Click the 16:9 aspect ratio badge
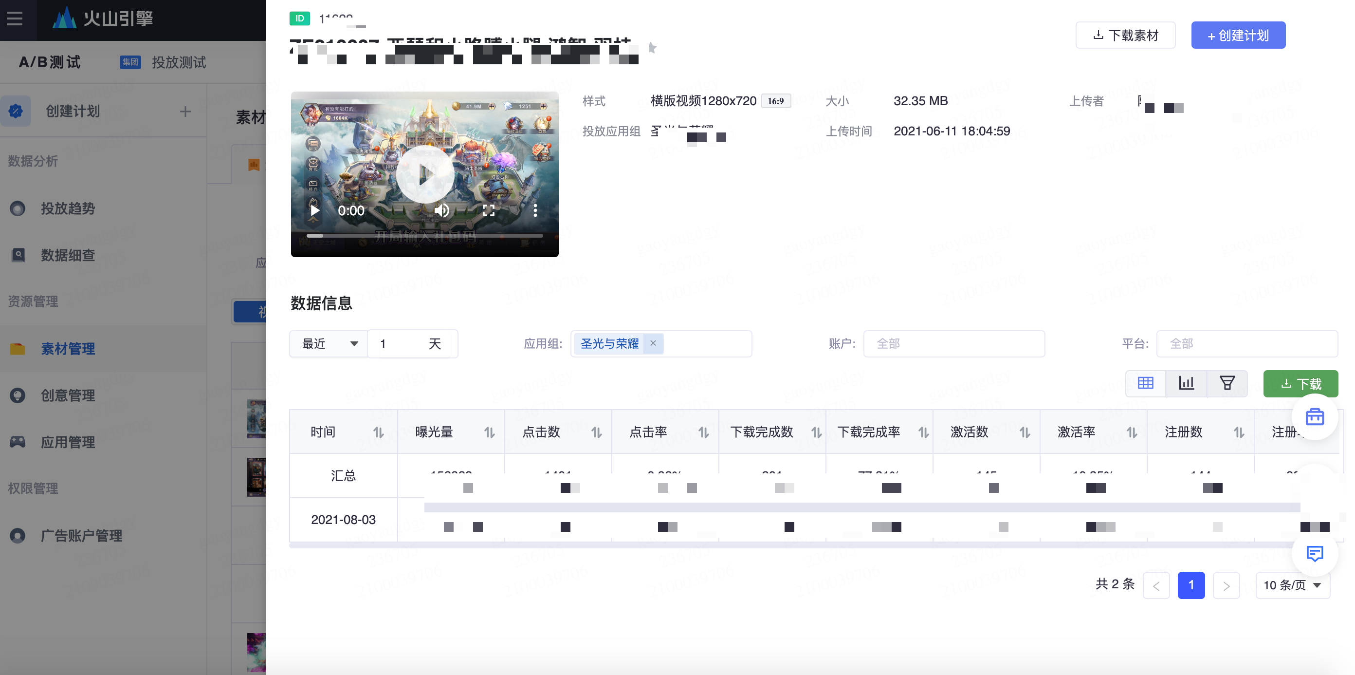Screen dimensions: 1355x675 (776, 100)
